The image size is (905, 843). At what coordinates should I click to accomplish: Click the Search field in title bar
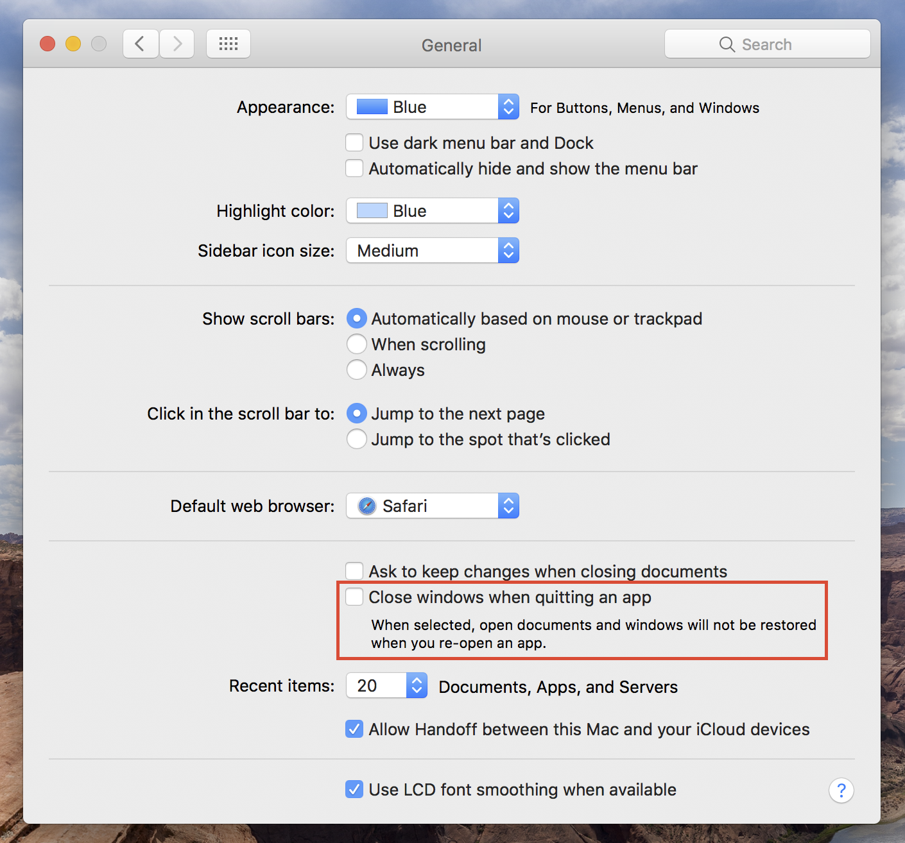[x=768, y=44]
